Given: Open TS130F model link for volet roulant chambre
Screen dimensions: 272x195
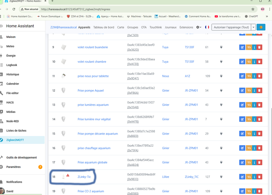Looking at the screenshot, I should [x=189, y=62].
